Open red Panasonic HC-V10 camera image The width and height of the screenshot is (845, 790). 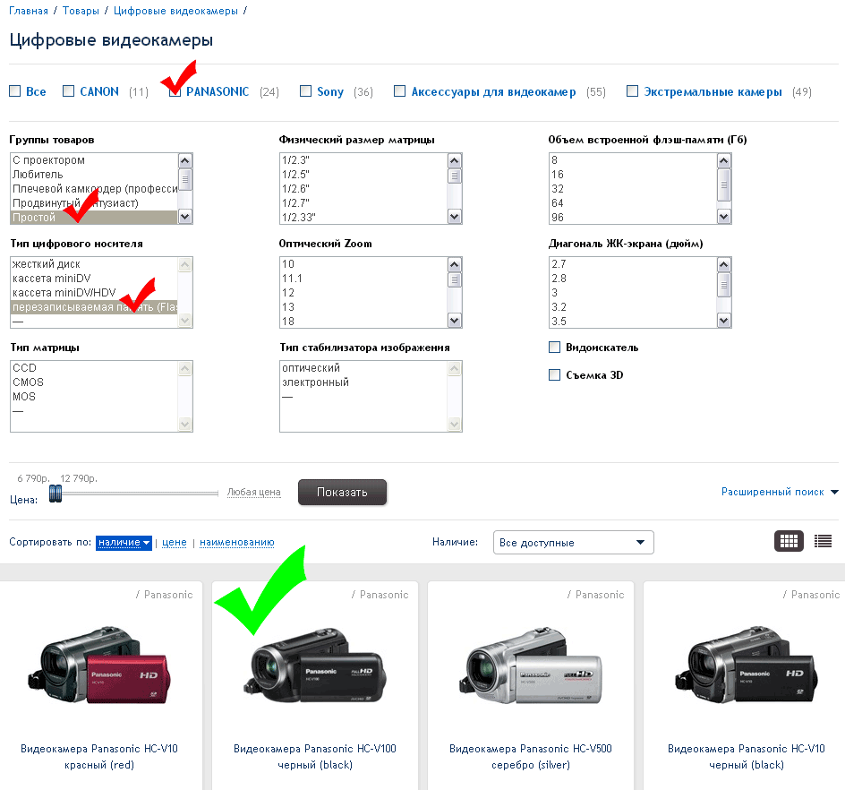pyautogui.click(x=99, y=665)
